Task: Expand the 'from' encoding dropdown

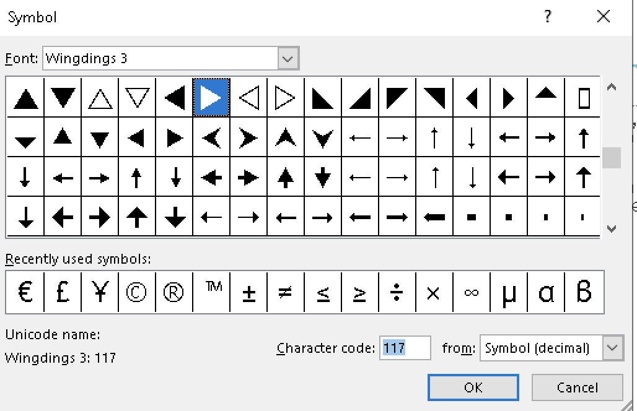Action: (x=612, y=348)
